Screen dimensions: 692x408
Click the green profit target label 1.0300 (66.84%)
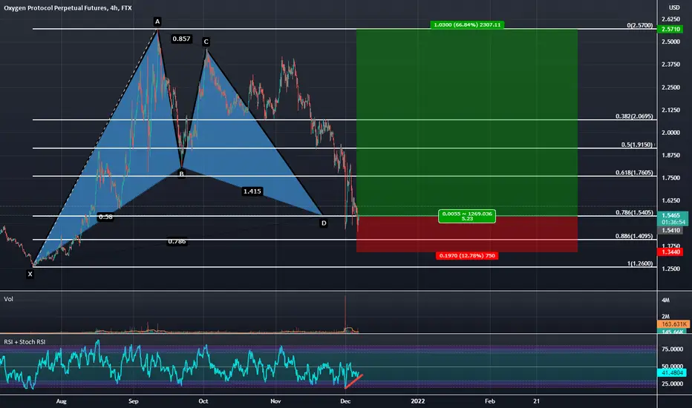point(467,24)
